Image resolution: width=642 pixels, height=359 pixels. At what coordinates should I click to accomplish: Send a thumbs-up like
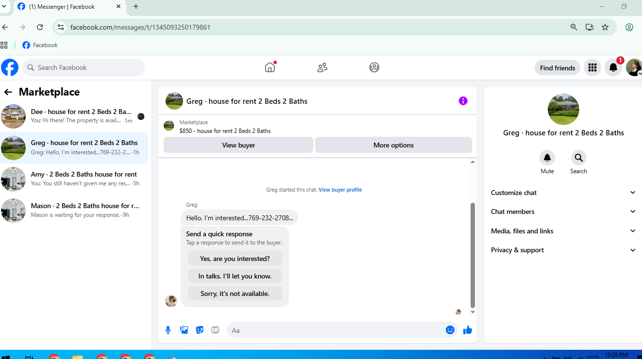[468, 330]
